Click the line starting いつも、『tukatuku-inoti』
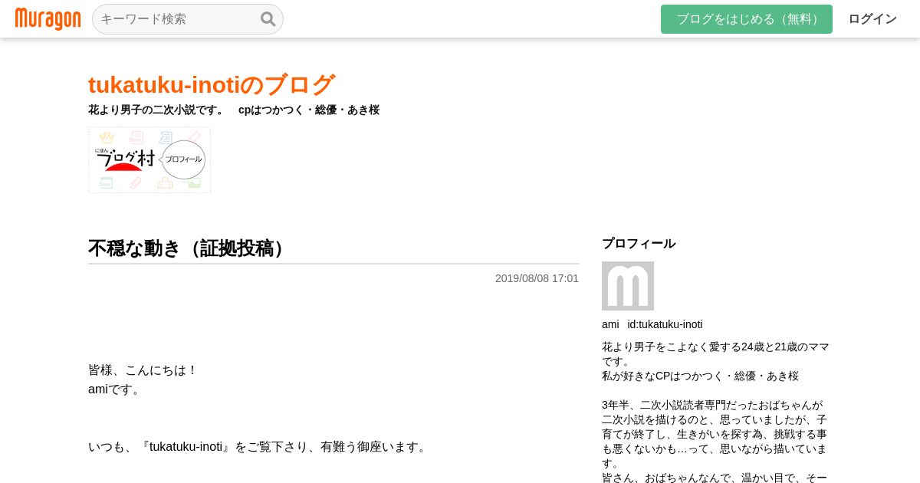Viewport: 920px width, 483px height. 258,447
